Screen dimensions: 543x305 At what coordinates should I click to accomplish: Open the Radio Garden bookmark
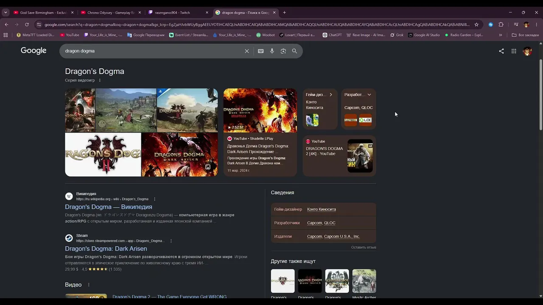click(464, 35)
